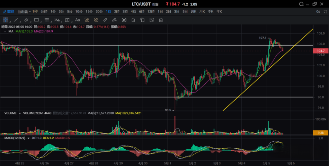Select the plain ruler measure tool

pyautogui.click(x=105, y=20)
